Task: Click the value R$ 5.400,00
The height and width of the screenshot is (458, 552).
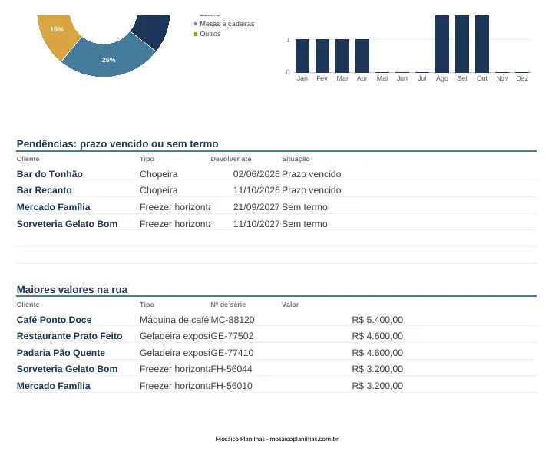Action: click(x=378, y=320)
